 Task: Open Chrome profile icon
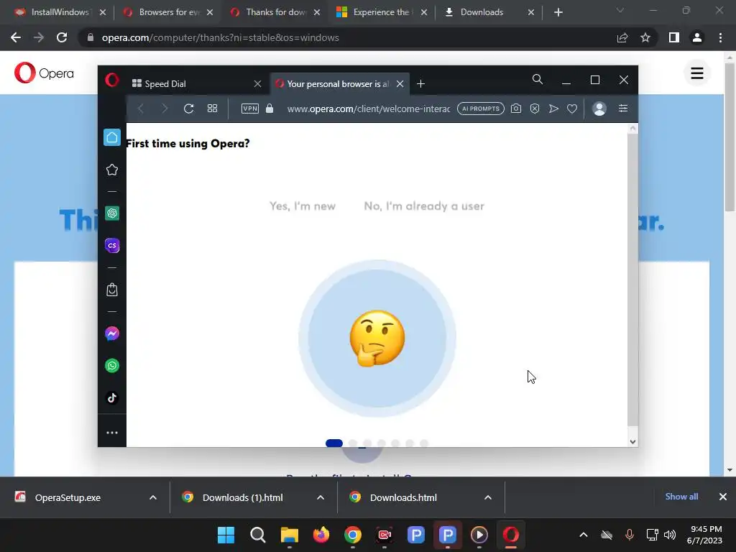coord(697,37)
